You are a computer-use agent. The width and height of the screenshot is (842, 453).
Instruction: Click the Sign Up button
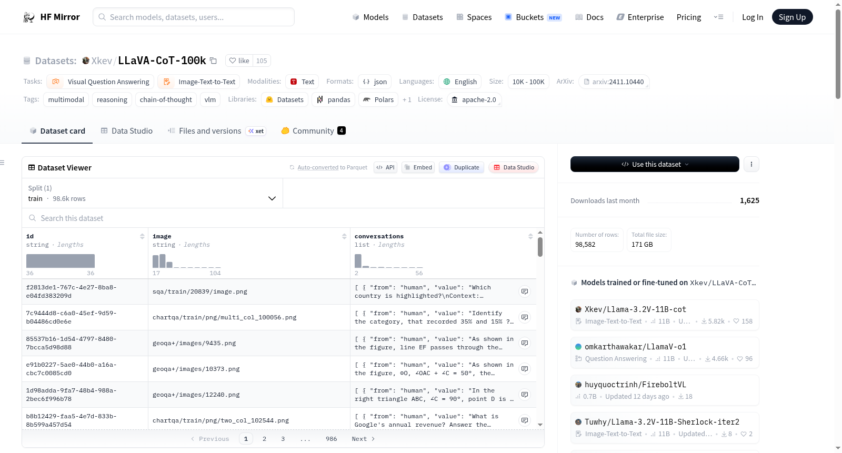pos(792,17)
